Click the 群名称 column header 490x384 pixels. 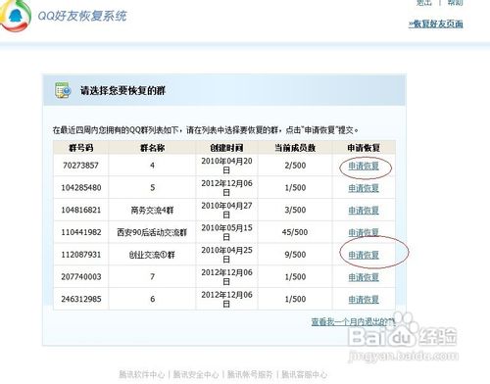[152, 148]
